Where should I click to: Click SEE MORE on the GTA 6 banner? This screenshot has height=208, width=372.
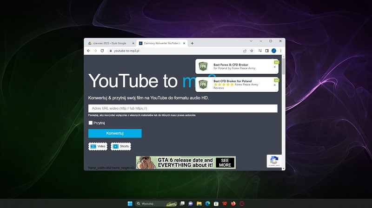click(225, 163)
